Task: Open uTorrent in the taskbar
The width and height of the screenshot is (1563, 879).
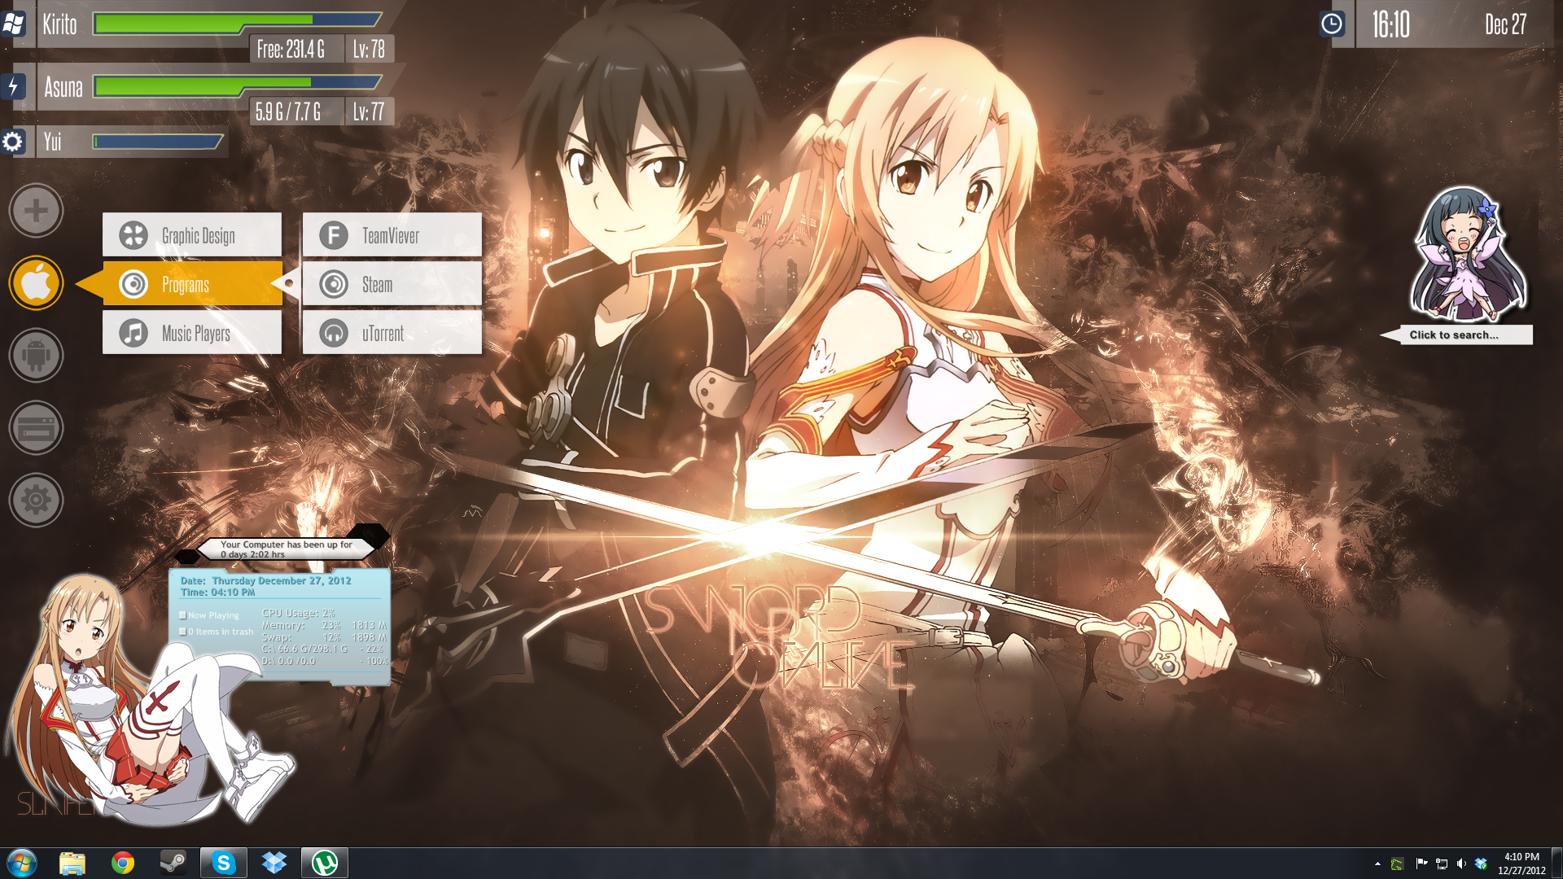Action: [x=325, y=862]
